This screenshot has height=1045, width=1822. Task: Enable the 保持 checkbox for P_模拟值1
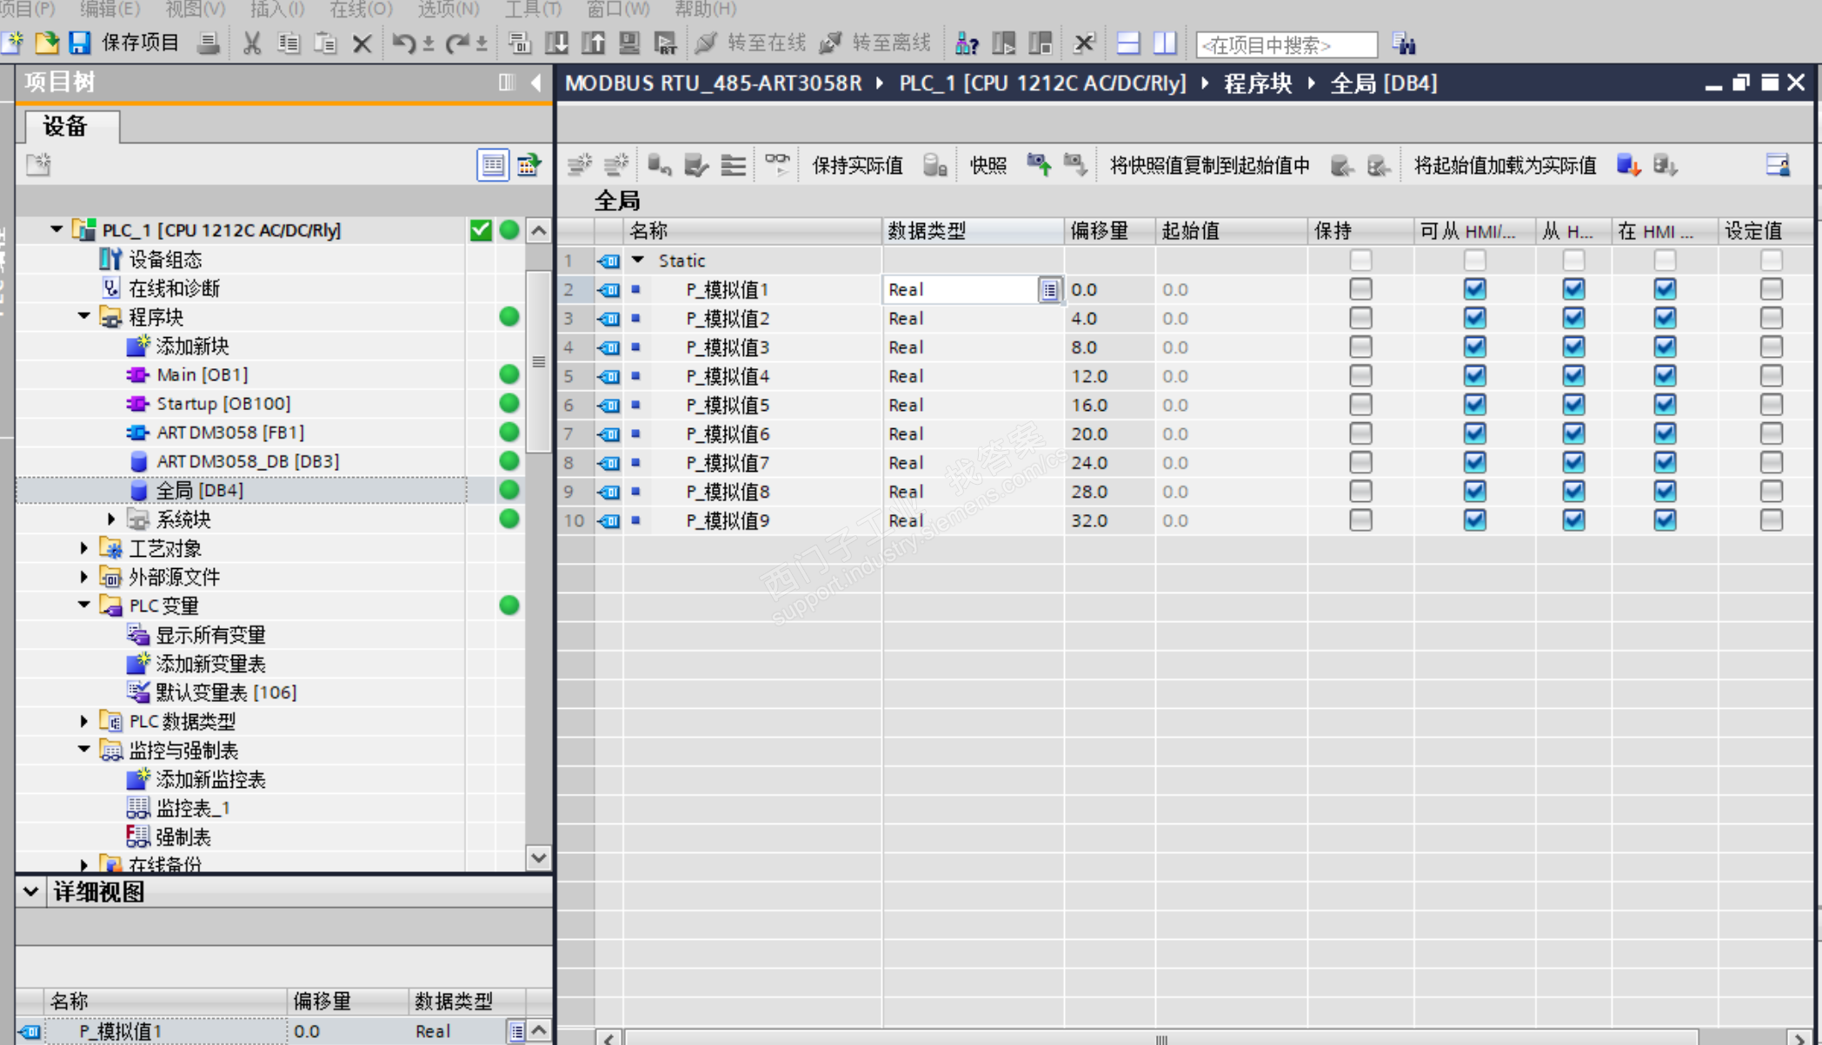1360,289
